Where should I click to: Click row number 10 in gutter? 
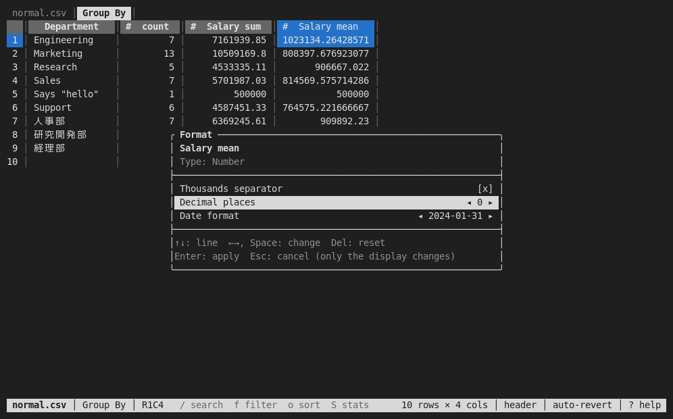(x=12, y=162)
